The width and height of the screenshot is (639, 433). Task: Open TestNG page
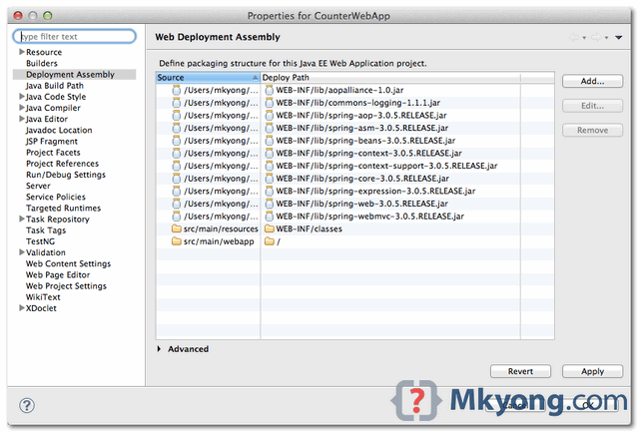[x=40, y=241]
